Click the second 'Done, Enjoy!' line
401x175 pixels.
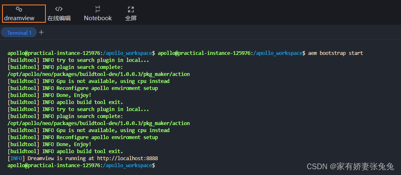tap(50, 144)
